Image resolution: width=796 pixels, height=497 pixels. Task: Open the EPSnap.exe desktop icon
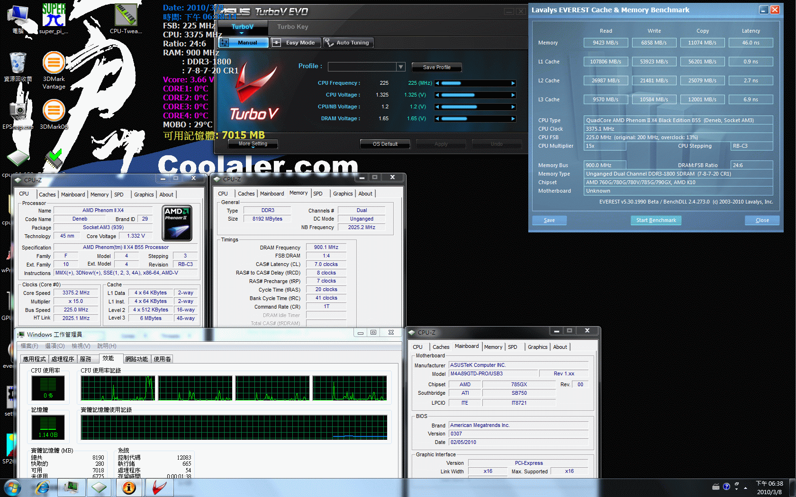point(18,115)
